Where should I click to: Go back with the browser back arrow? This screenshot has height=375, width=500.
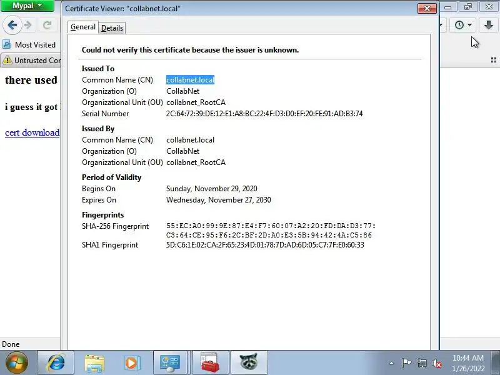12,25
